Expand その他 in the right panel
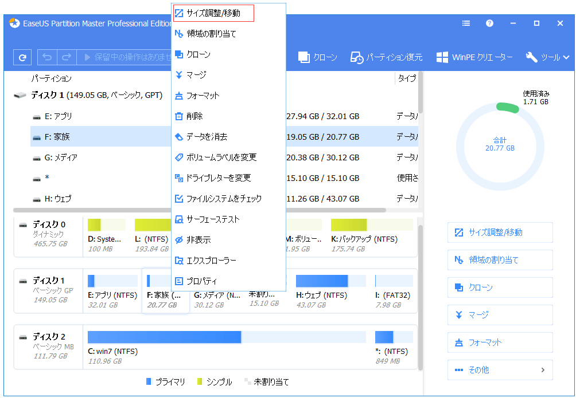 click(x=500, y=370)
